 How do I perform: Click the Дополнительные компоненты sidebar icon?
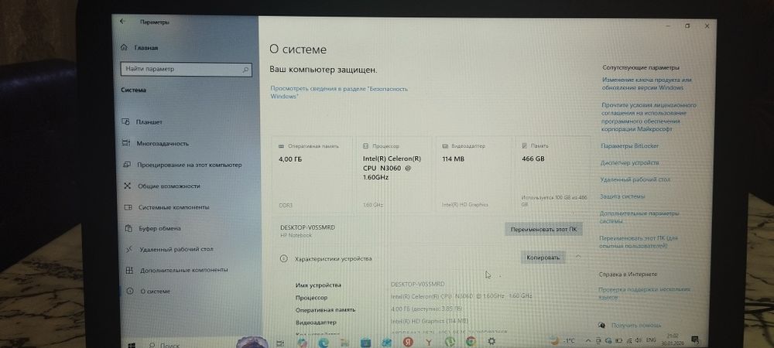129,270
